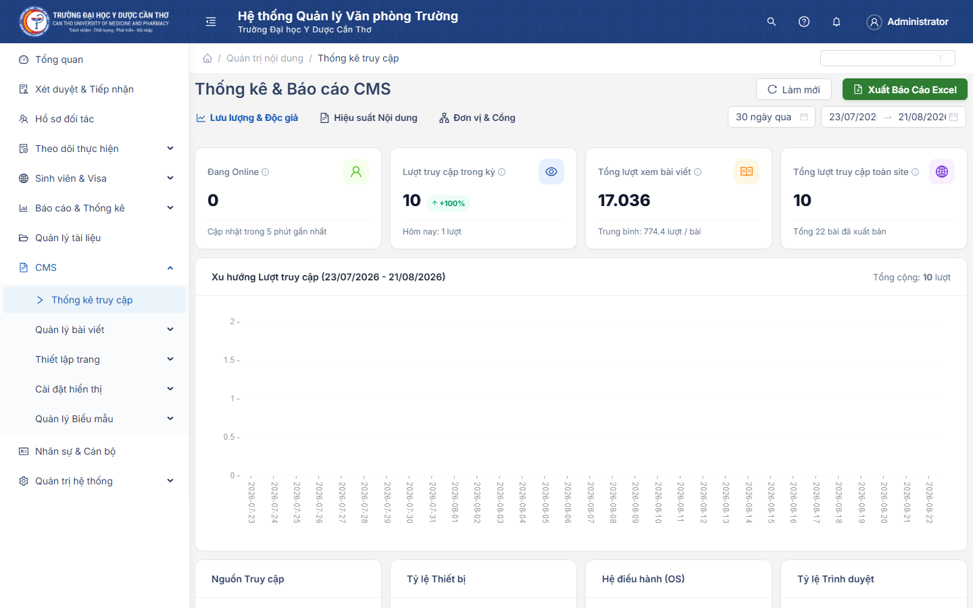
Task: Click Xuất Báo Cáo Excel button
Action: [x=905, y=89]
